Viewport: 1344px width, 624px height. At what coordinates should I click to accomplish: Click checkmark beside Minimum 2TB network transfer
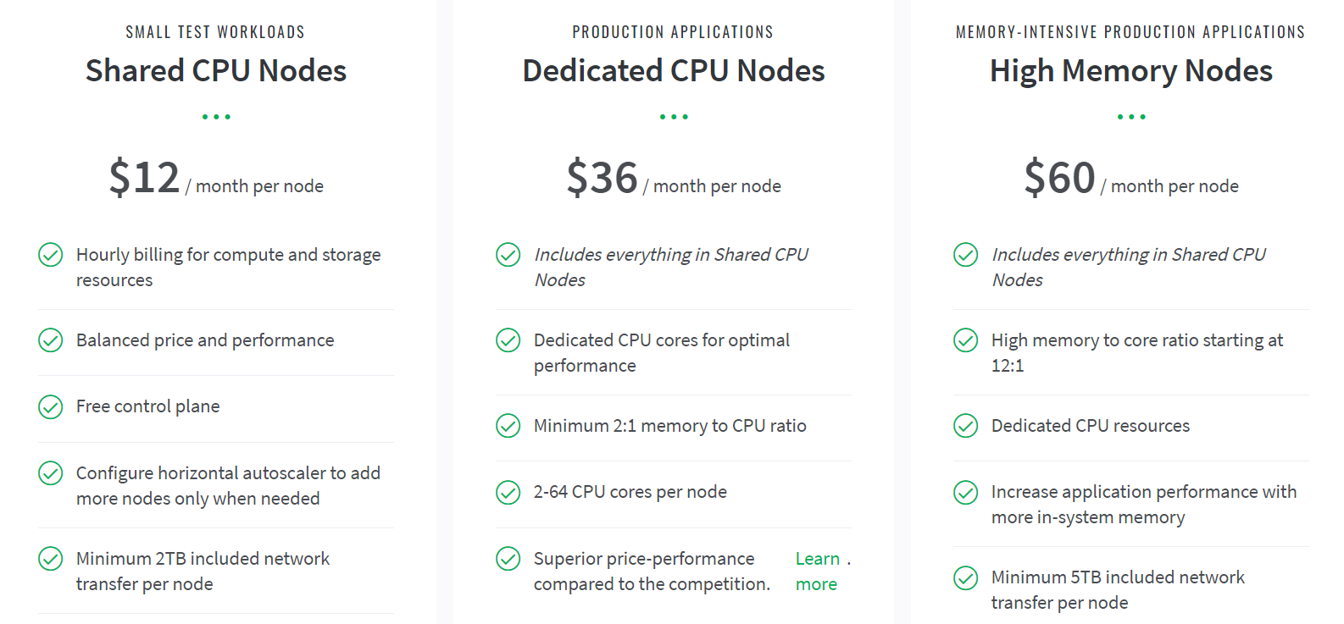[x=51, y=558]
